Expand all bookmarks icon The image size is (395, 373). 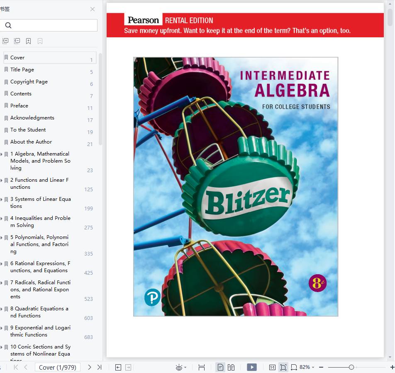[x=5, y=41]
